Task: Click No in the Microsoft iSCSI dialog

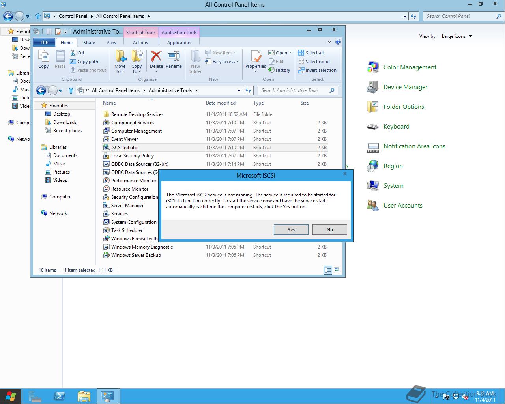Action: [330, 230]
